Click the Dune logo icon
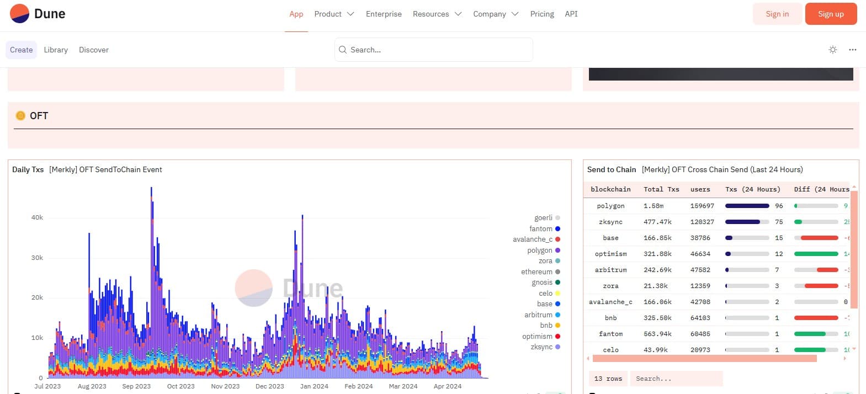 19,14
